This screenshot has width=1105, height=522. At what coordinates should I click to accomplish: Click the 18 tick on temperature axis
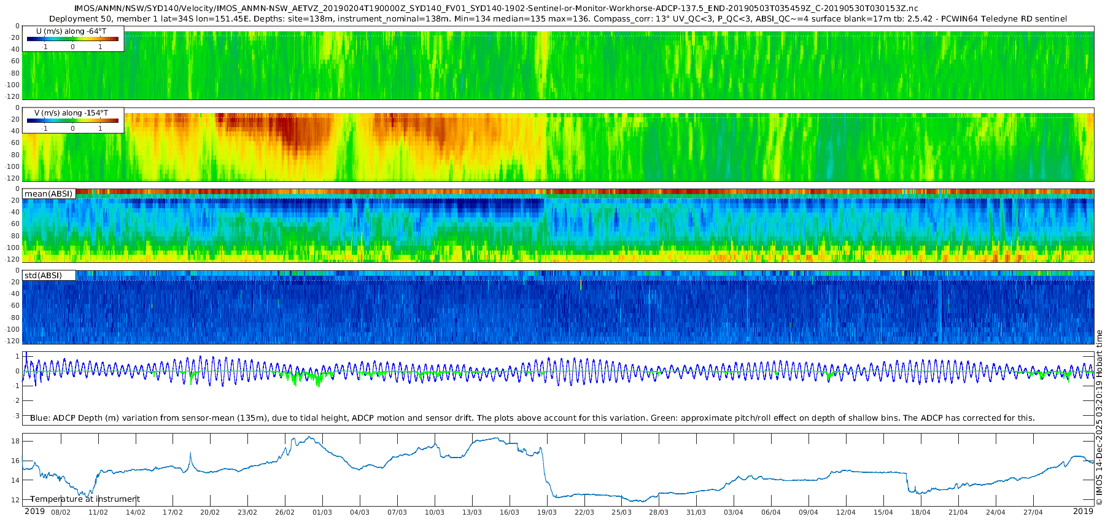click(x=15, y=441)
